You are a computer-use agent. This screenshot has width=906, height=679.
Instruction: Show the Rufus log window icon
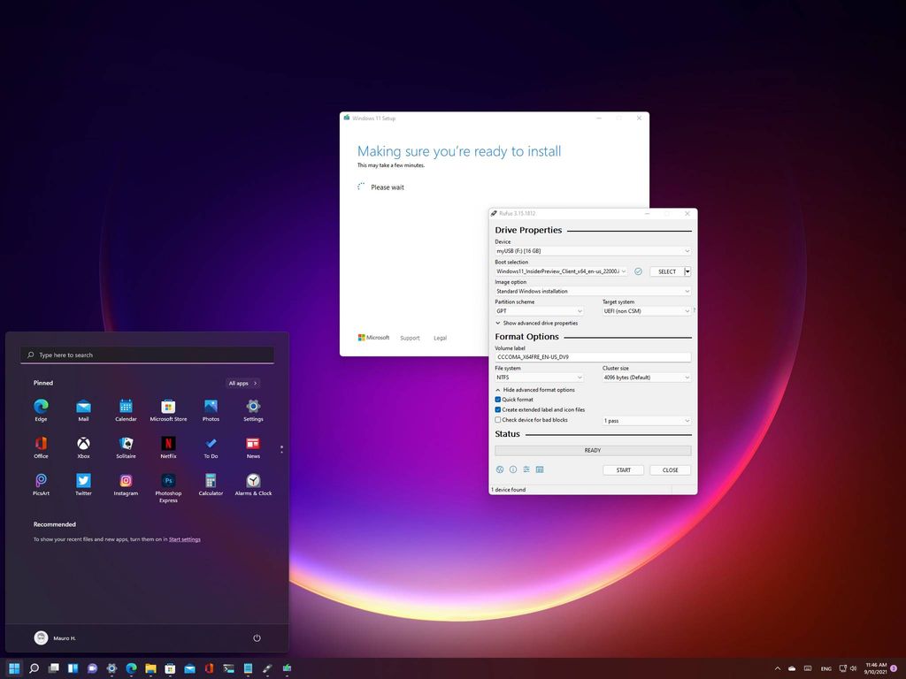click(540, 469)
